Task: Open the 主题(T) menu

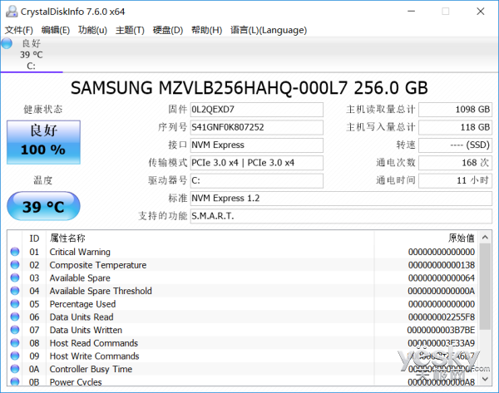Action: [130, 30]
